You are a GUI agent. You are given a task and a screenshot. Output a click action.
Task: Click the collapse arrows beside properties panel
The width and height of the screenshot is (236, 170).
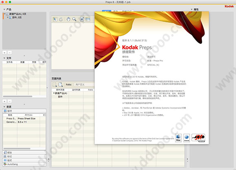click(x=188, y=160)
